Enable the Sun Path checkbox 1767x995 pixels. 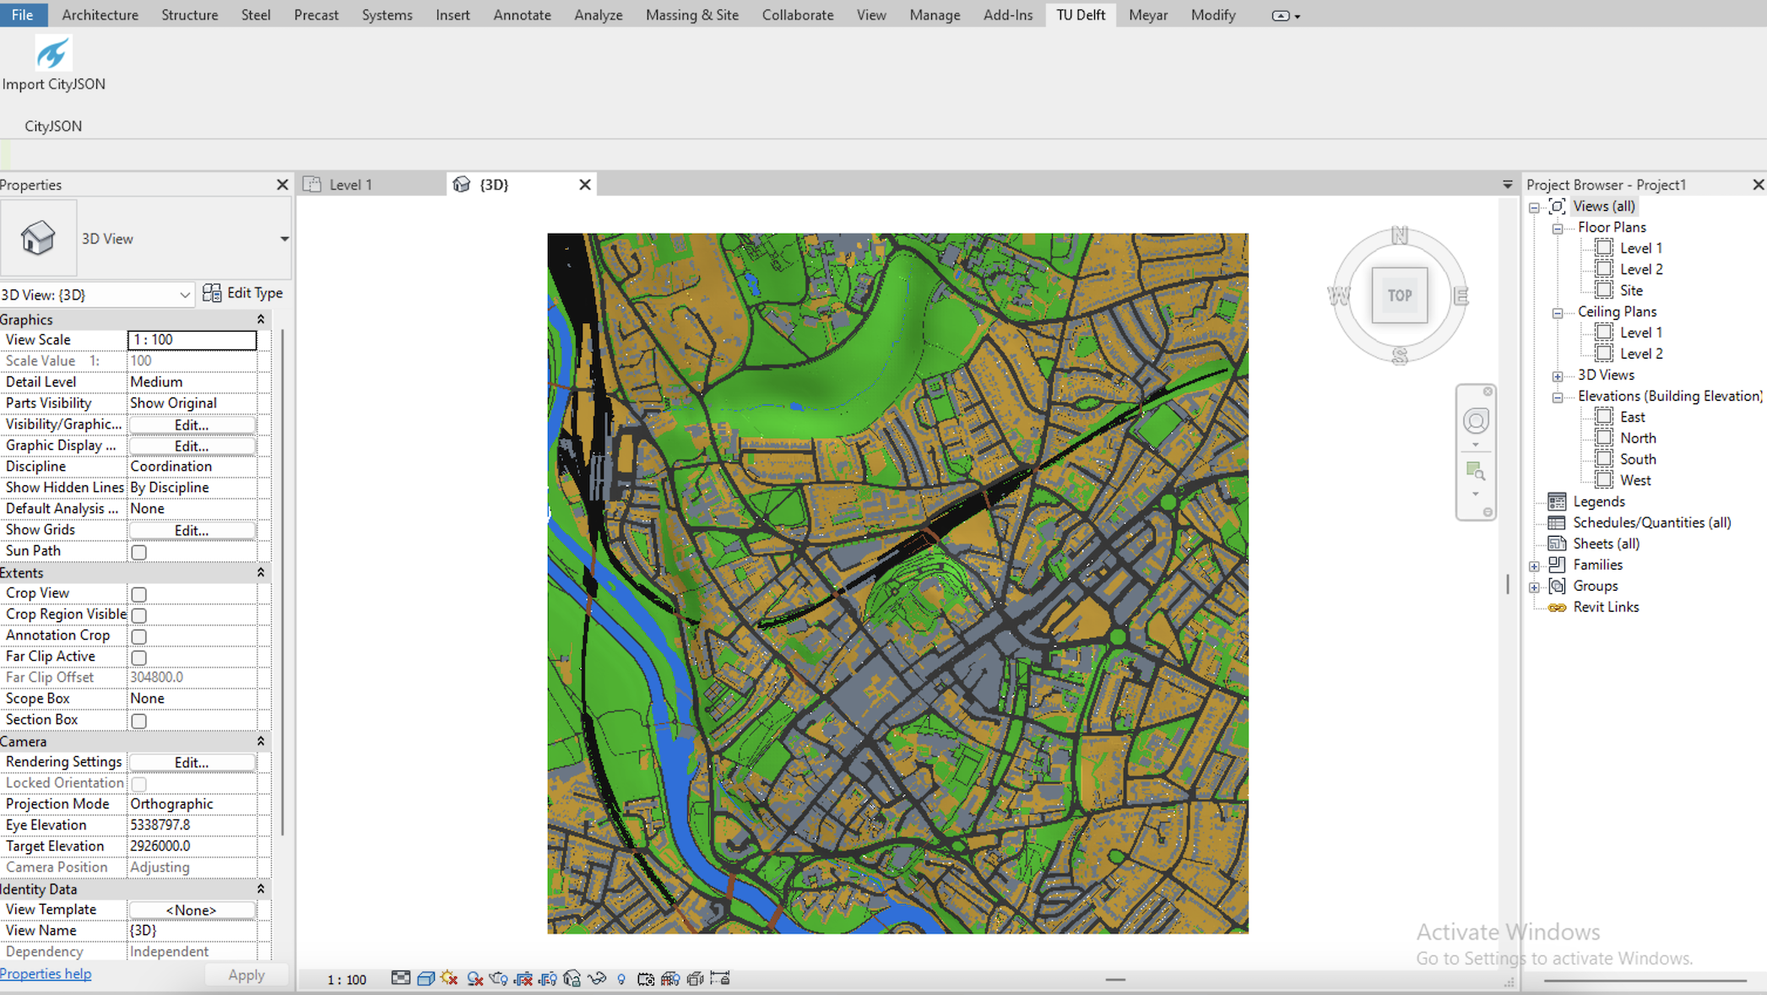139,552
